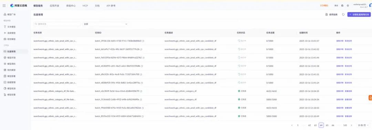
Task: View results for task created 10:34:35
Action: [x=348, y=91]
